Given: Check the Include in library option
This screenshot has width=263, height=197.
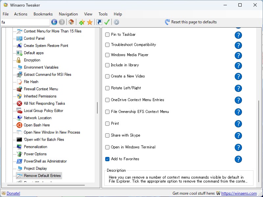Looking at the screenshot, I should [x=107, y=65].
